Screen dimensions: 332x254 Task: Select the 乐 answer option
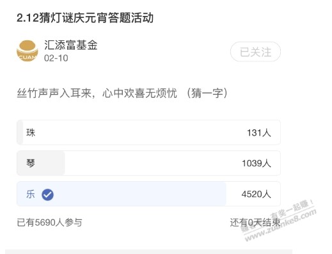(148, 194)
